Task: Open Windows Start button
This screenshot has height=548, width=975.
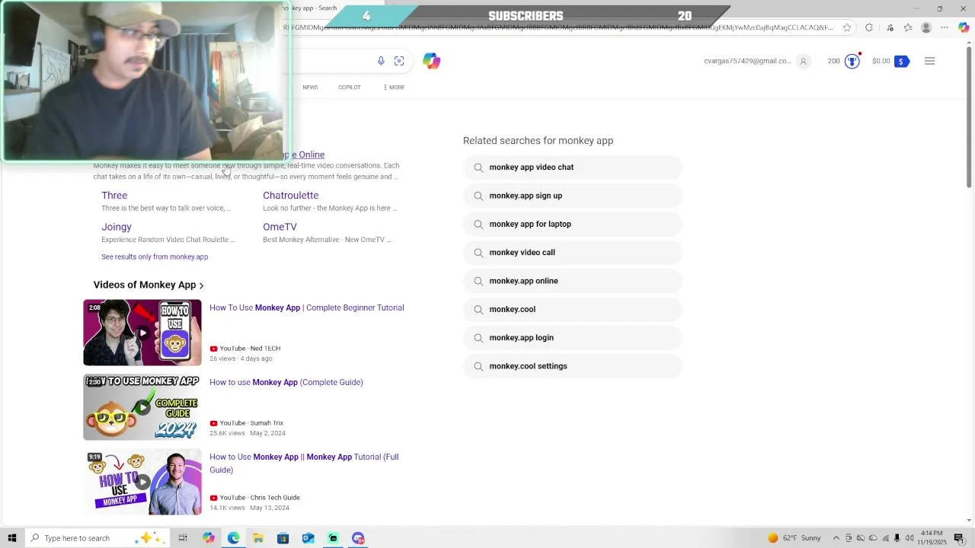Action: pyautogui.click(x=12, y=538)
